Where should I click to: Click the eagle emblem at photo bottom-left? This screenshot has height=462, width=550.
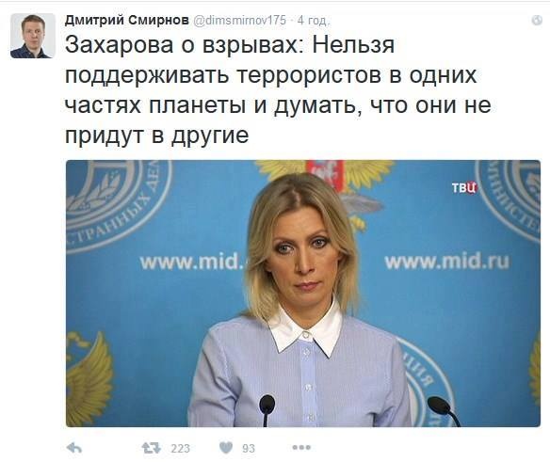pyautogui.click(x=89, y=378)
